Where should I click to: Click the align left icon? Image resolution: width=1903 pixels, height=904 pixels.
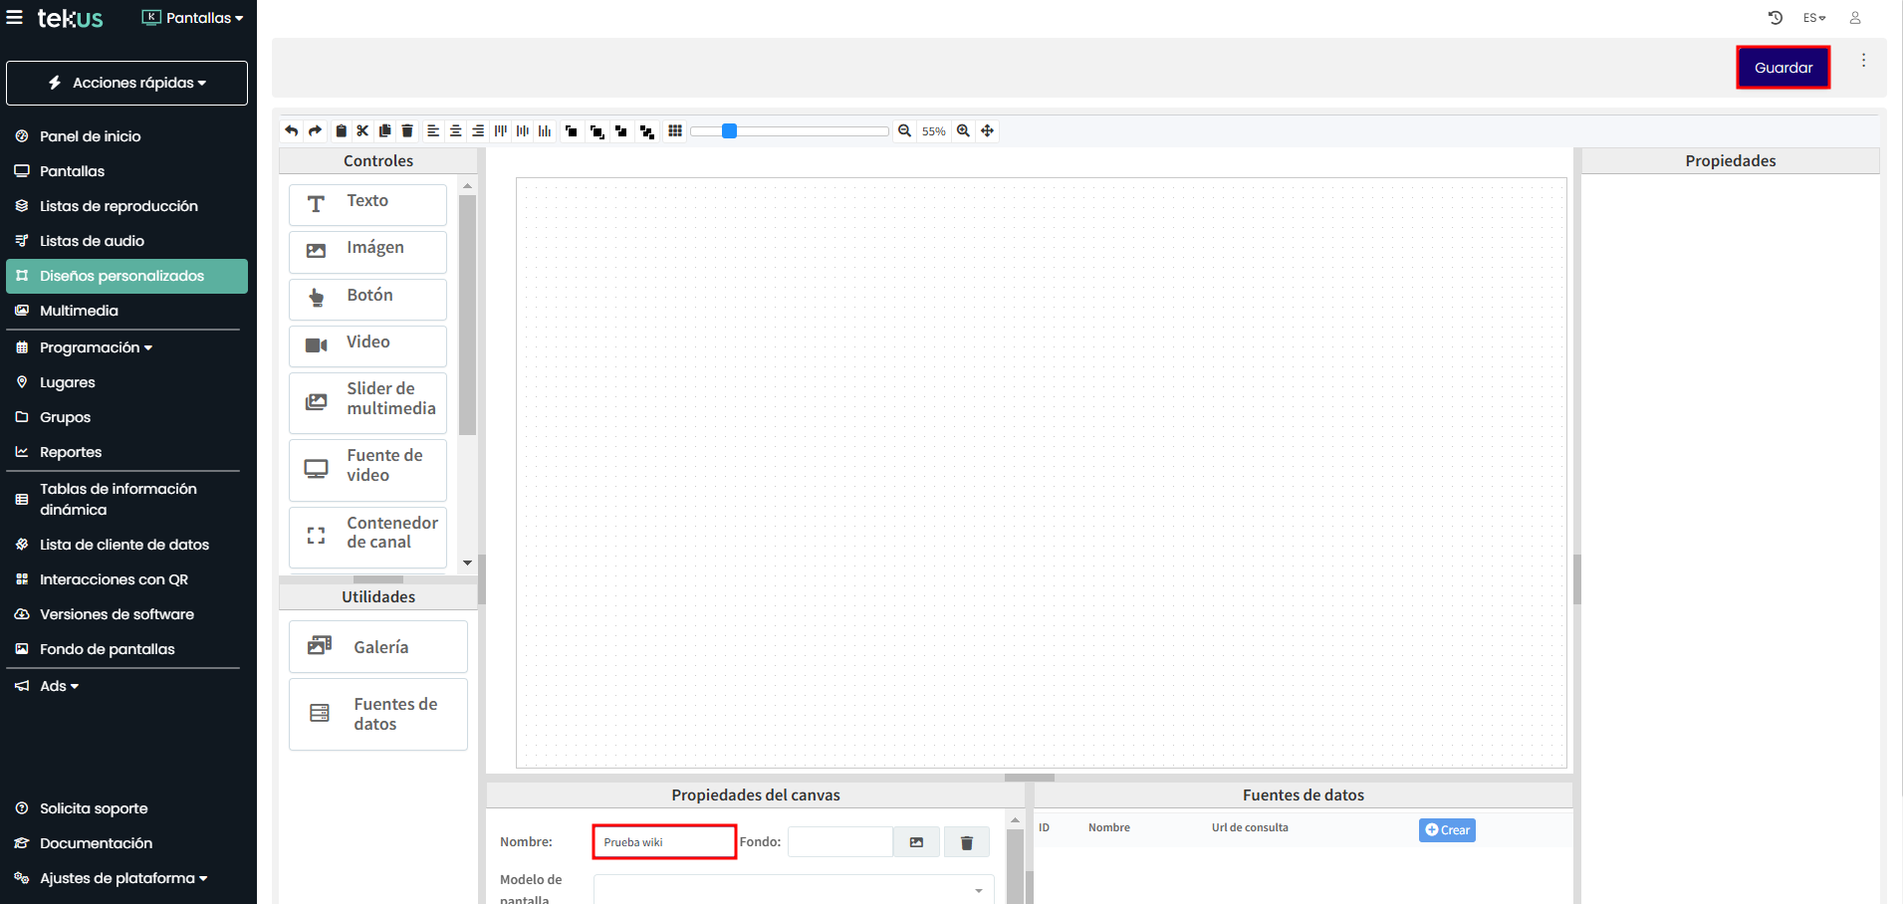[433, 130]
